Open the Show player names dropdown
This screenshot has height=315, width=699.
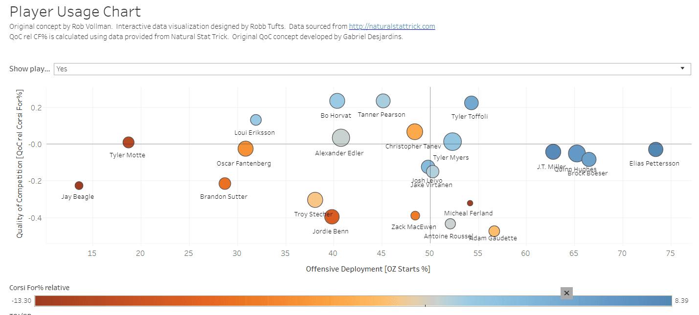pyautogui.click(x=372, y=69)
